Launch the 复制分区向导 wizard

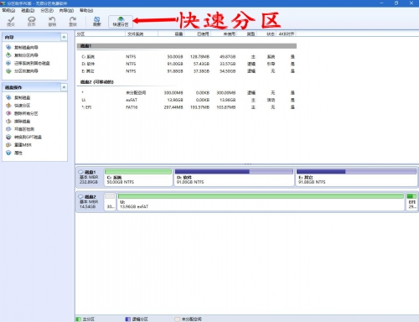[22, 55]
